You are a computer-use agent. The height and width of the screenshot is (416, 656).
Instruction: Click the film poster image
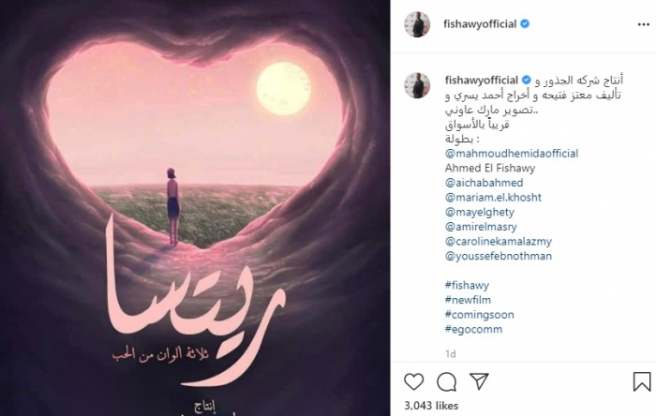[195, 208]
